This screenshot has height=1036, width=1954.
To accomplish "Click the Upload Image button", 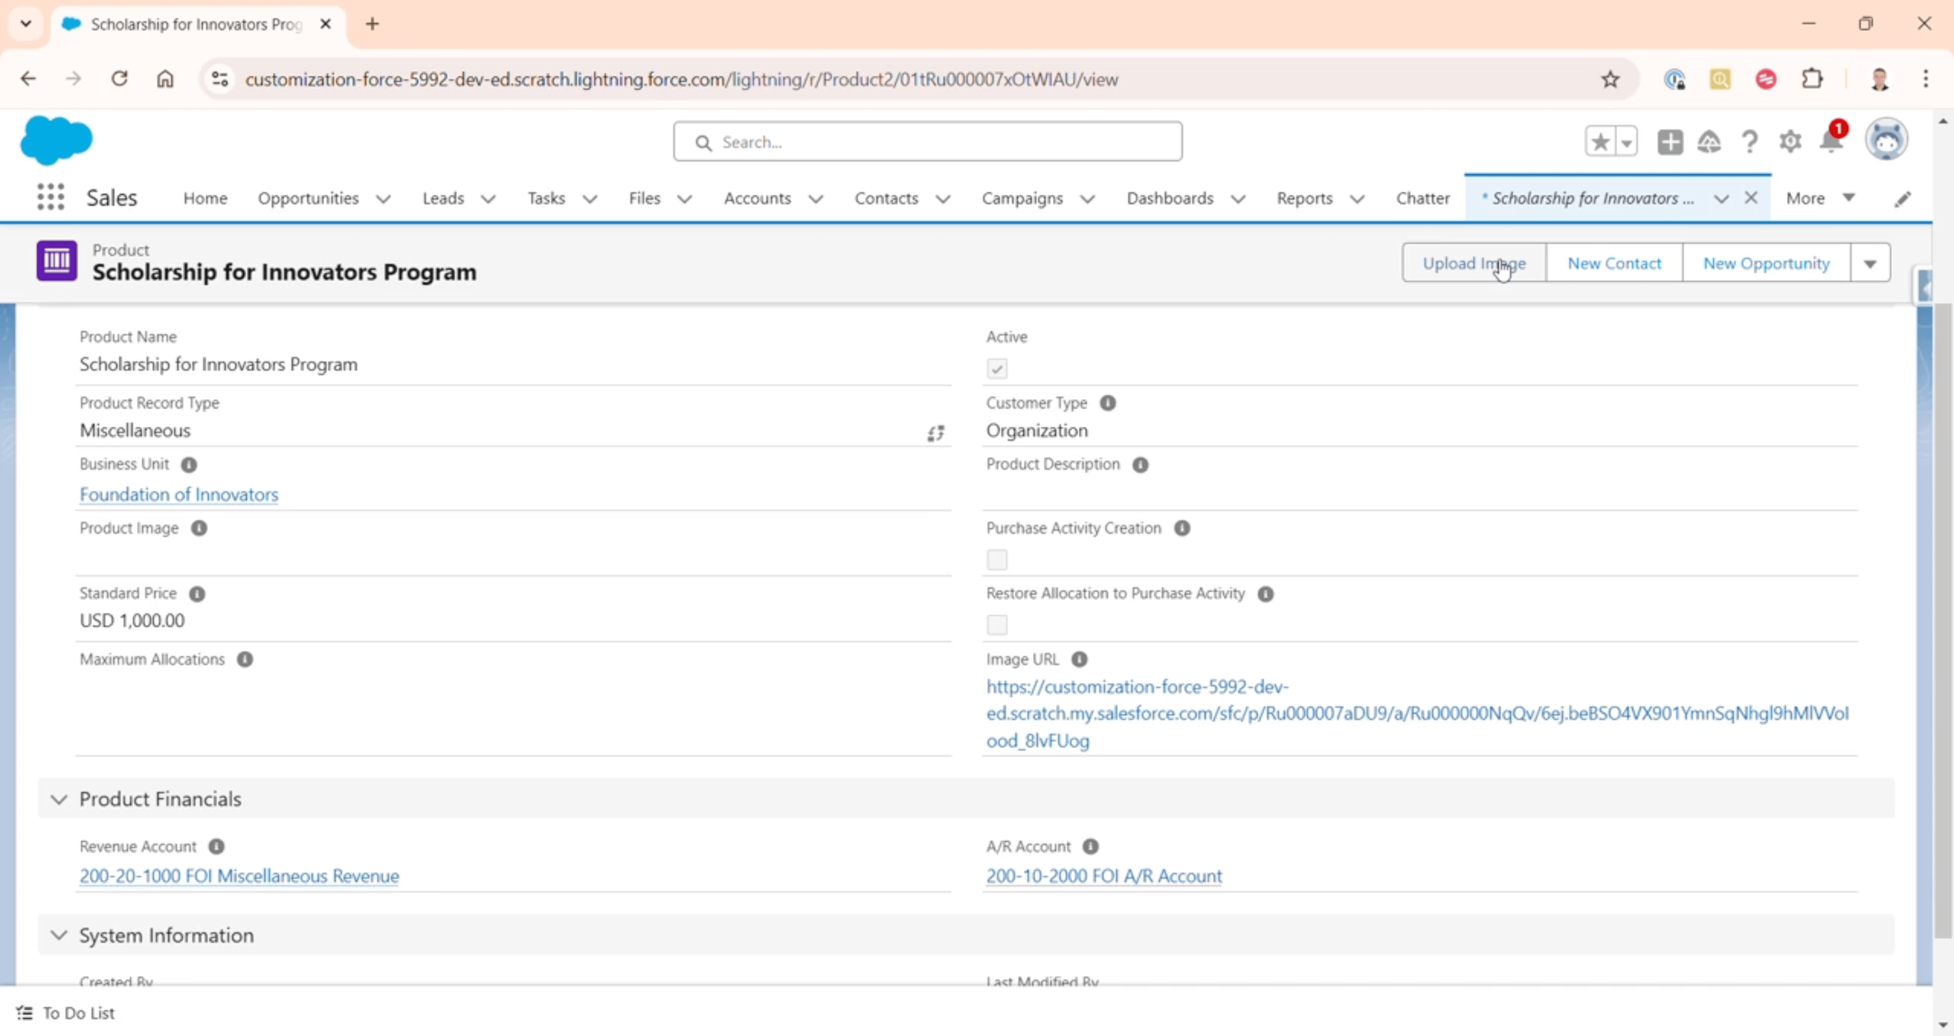I will click(x=1474, y=263).
